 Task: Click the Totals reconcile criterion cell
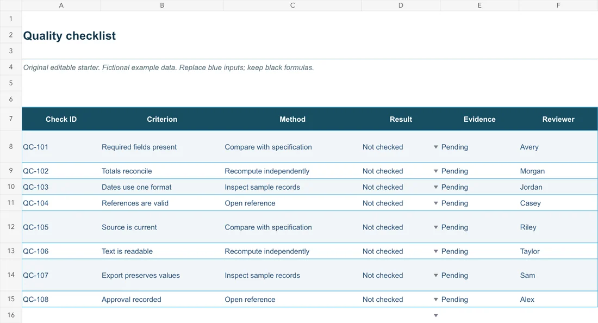point(162,171)
